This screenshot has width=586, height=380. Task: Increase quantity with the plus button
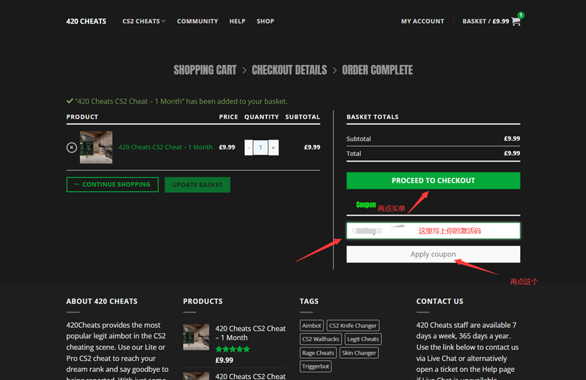pyautogui.click(x=273, y=147)
